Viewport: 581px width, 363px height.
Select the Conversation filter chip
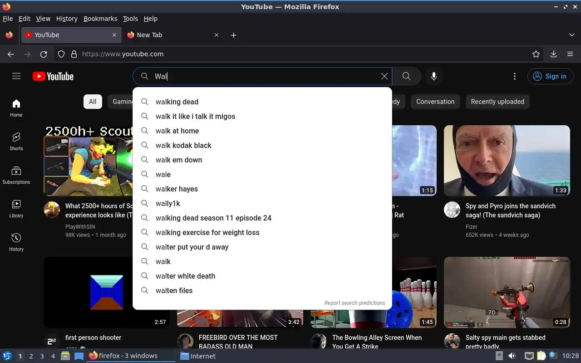(x=435, y=102)
